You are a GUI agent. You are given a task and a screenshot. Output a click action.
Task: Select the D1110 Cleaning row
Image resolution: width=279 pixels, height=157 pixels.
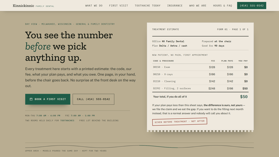(200, 81)
